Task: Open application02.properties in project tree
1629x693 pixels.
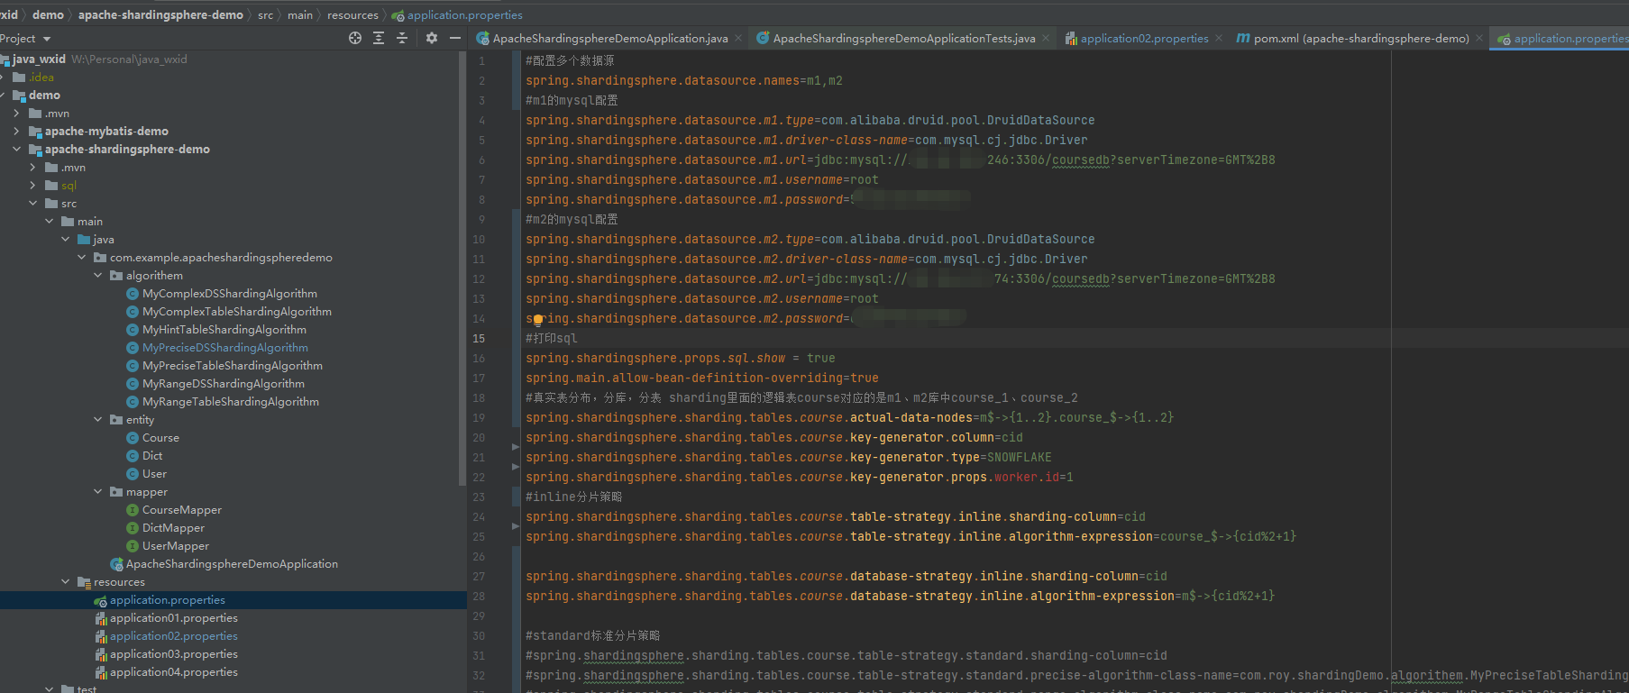Action: coord(174,636)
